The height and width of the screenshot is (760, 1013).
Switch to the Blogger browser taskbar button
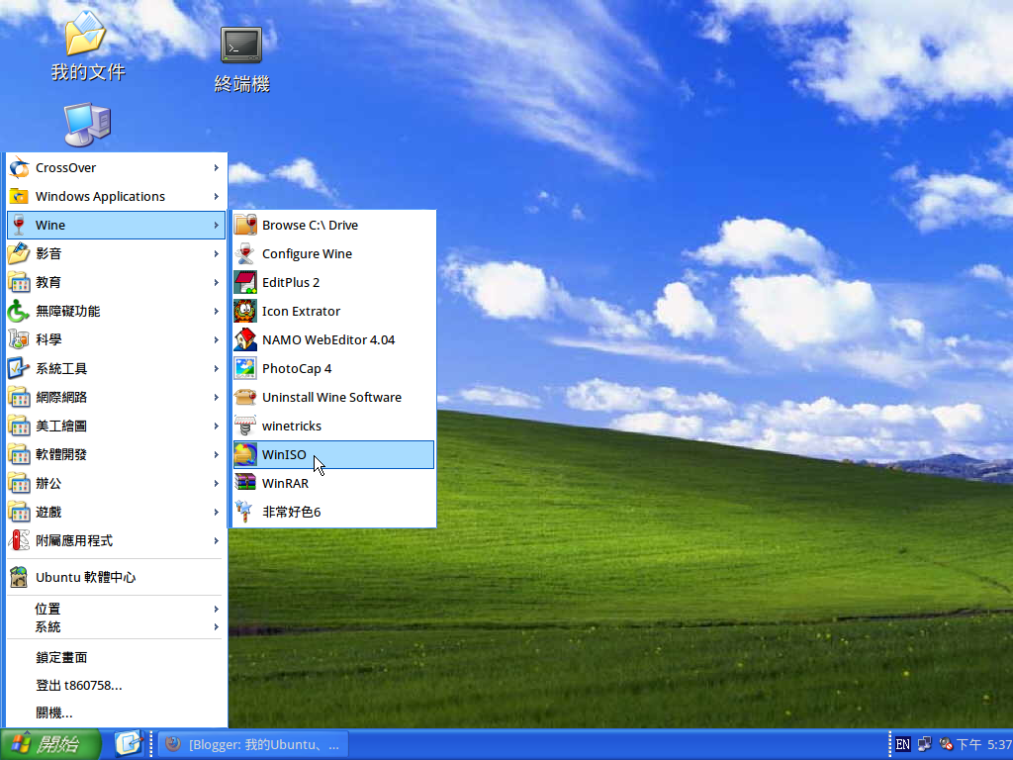point(254,744)
